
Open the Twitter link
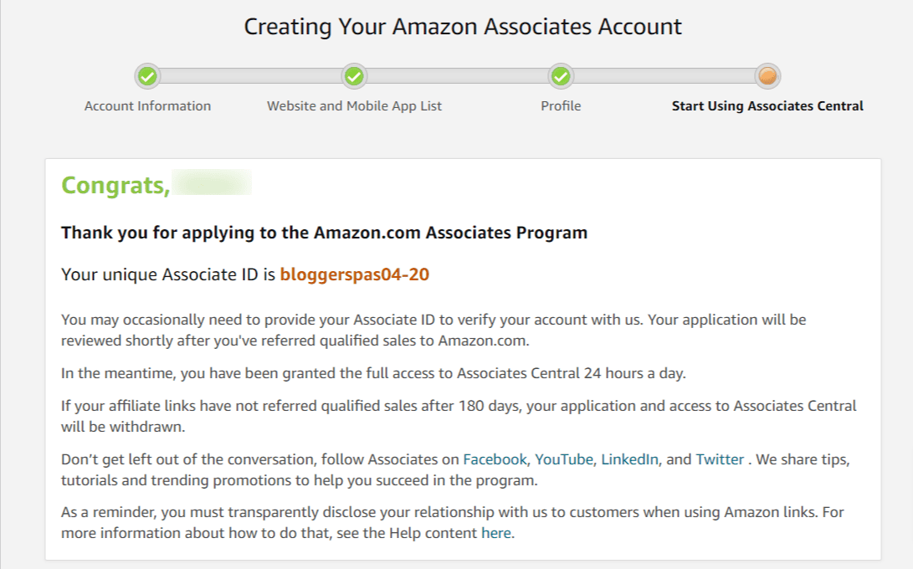[718, 459]
